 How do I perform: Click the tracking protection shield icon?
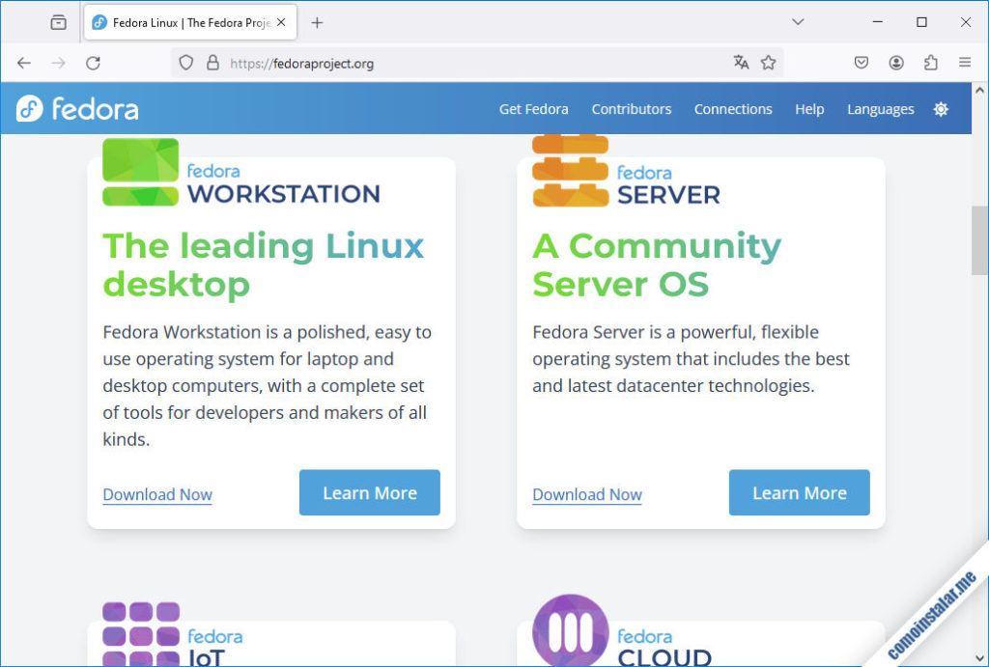click(x=186, y=63)
